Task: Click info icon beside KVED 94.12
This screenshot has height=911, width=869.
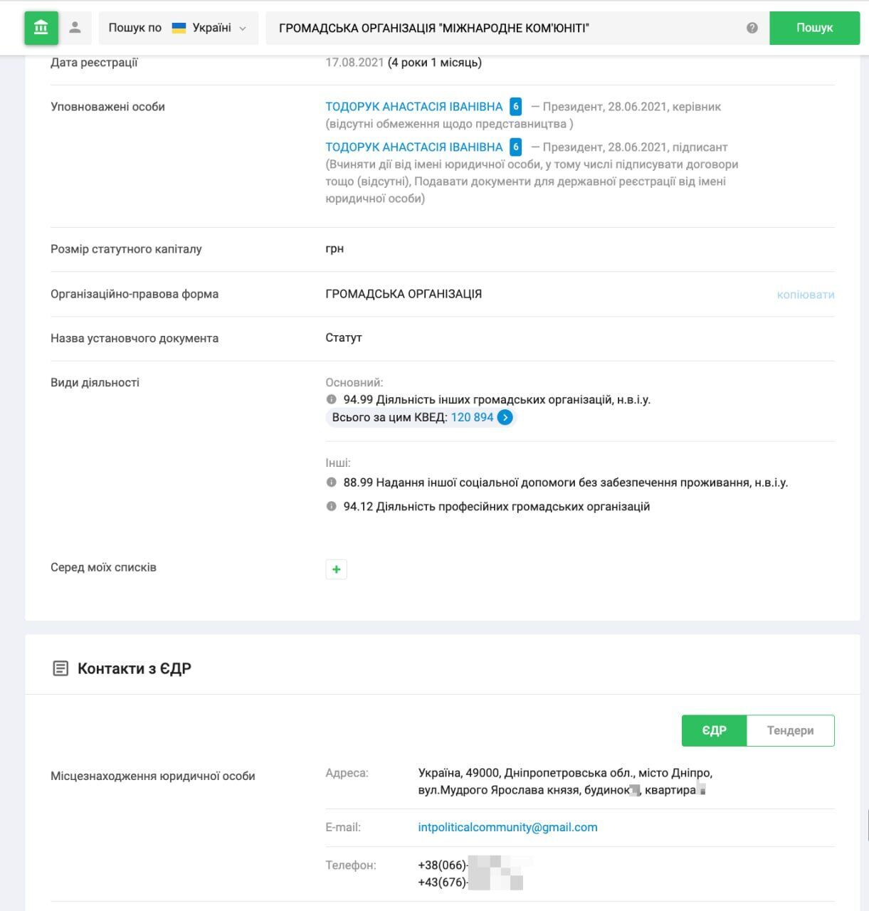Action: 331,507
